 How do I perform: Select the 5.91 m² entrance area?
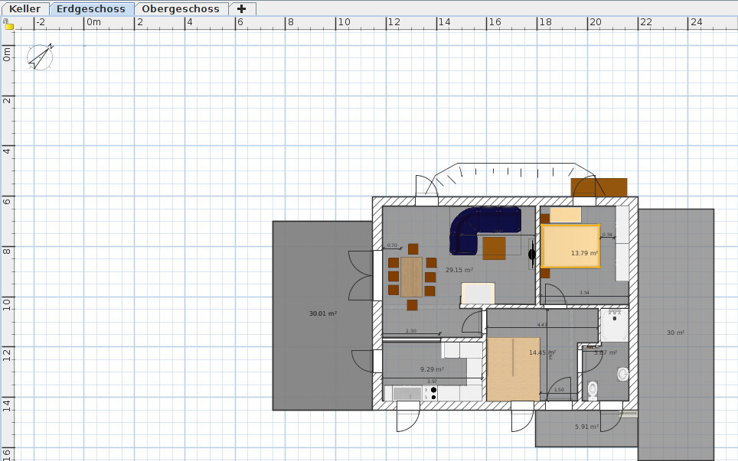[586, 427]
